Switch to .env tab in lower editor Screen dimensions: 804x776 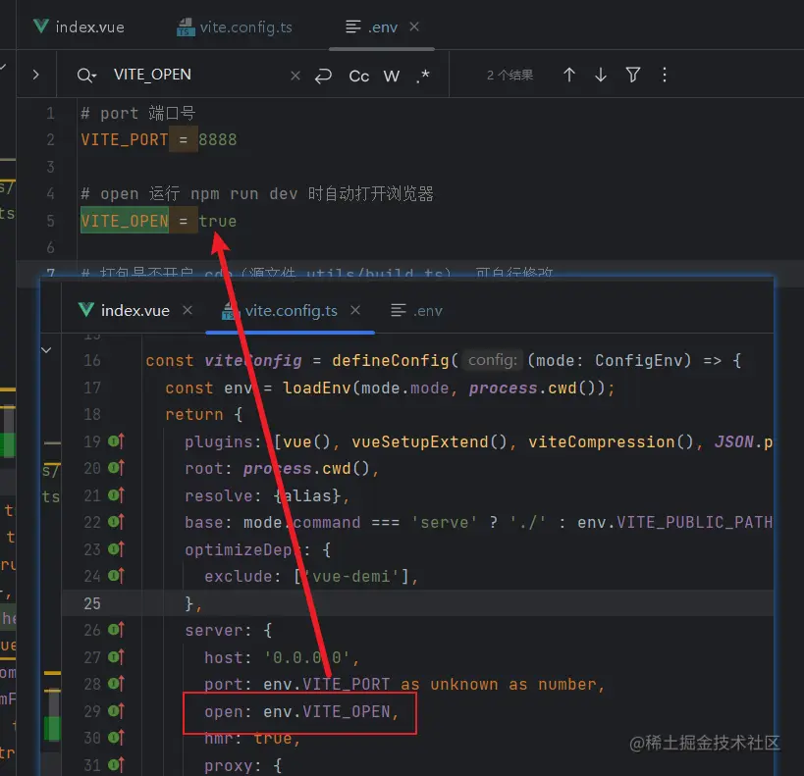pos(416,310)
